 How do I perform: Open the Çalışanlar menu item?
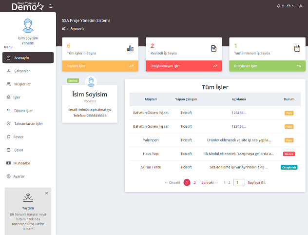pyautogui.click(x=22, y=71)
